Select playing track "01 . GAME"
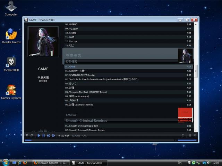Image resolution: width=222 pixels, height=166 pixels. coord(128,67)
